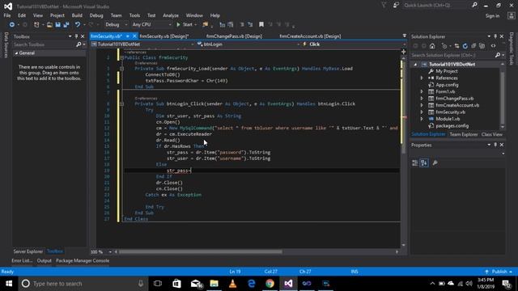Toggle Show All Files in Solution Explorer

coord(482,46)
